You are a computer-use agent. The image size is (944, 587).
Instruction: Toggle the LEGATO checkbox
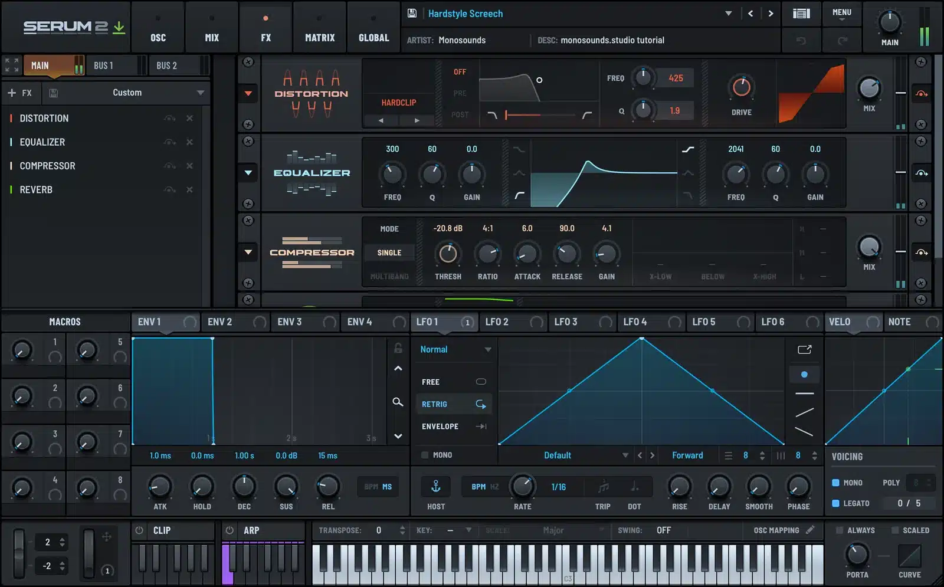(x=835, y=503)
